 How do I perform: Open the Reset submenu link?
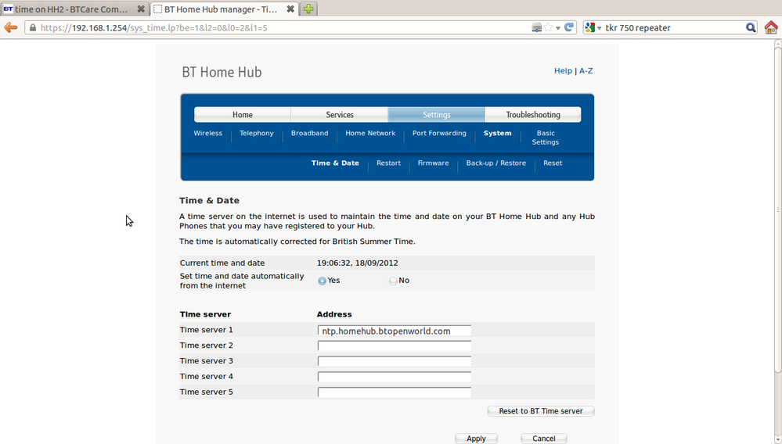click(553, 163)
